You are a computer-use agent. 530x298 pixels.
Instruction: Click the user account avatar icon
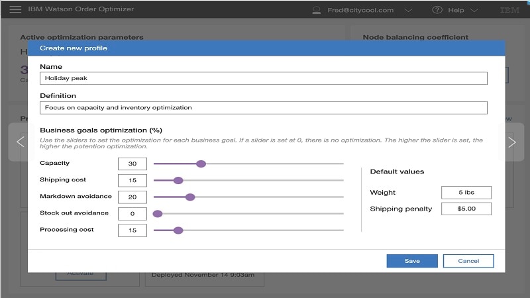[x=317, y=10]
